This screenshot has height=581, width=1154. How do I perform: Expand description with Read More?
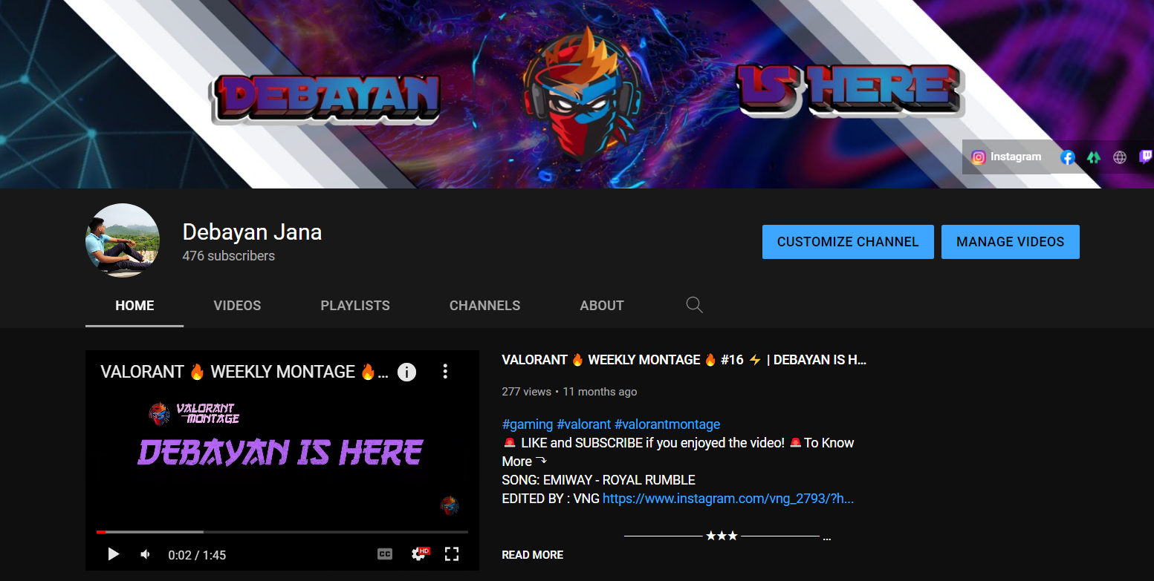point(533,555)
